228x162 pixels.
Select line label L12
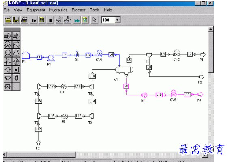point(39,129)
